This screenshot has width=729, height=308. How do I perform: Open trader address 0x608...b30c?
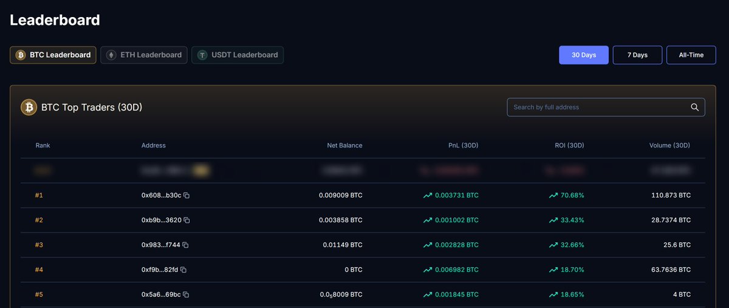pyautogui.click(x=161, y=196)
